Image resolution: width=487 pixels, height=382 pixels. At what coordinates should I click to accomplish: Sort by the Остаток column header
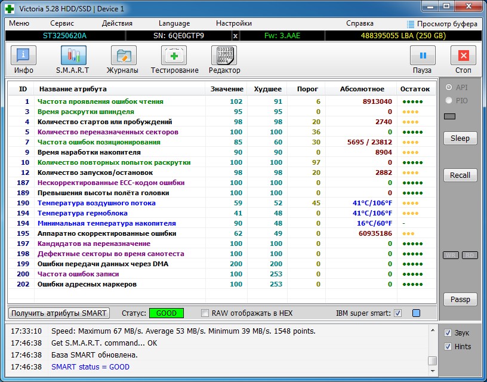tap(415, 89)
